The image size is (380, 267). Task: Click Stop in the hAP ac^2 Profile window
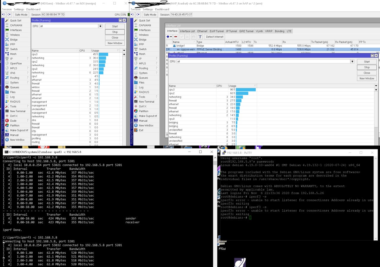(367, 67)
